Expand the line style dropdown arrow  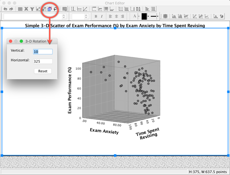click(x=158, y=16)
